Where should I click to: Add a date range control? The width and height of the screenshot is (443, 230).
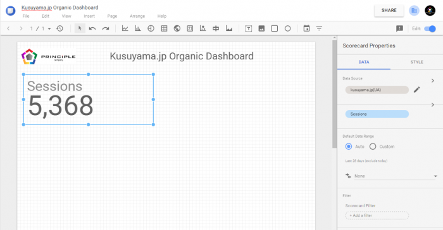[x=306, y=28]
